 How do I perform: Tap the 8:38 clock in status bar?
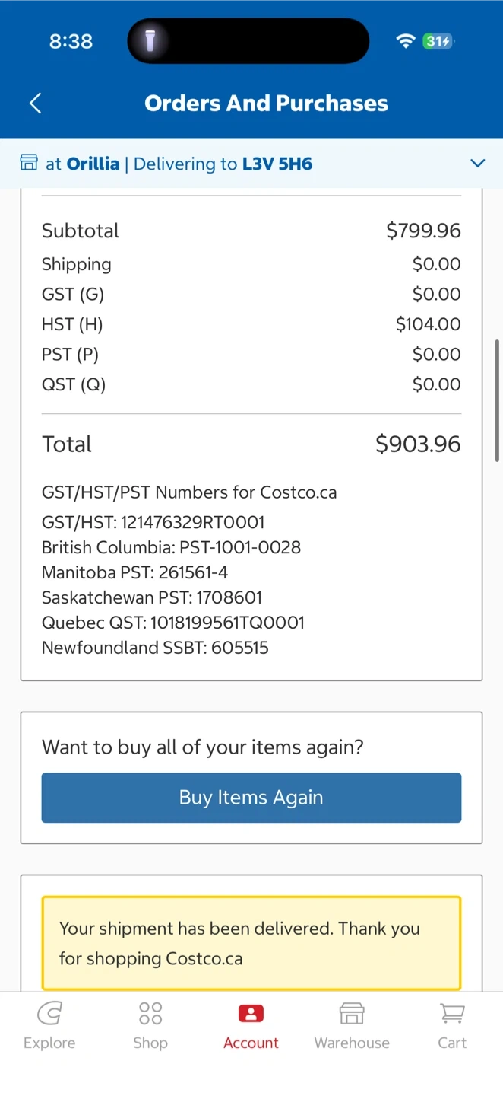coord(71,41)
